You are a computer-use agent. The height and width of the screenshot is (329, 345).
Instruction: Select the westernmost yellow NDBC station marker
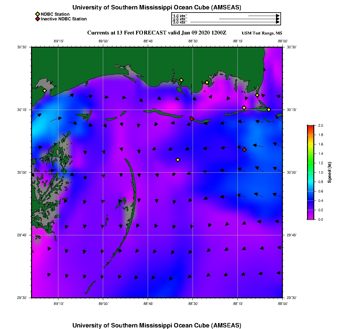45,91
